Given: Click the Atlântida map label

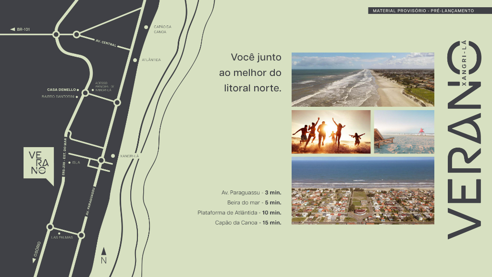Looking at the screenshot, I should [x=151, y=60].
